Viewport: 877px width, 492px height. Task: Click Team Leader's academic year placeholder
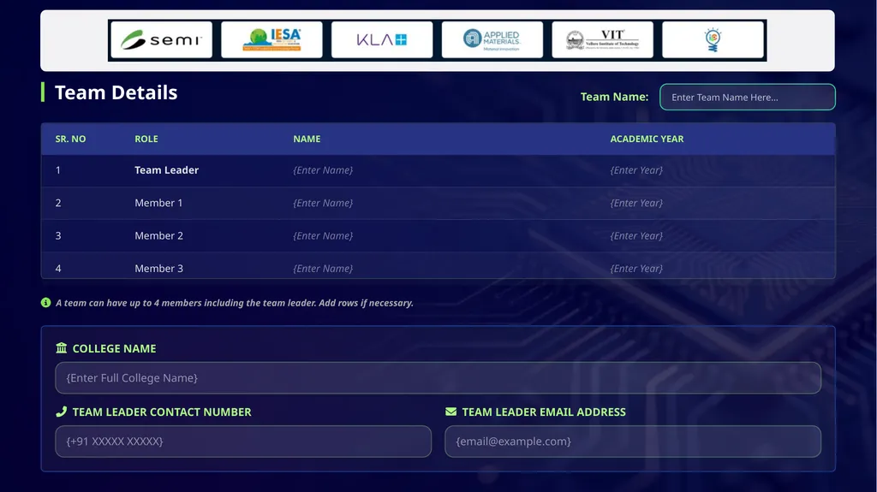pyautogui.click(x=636, y=170)
